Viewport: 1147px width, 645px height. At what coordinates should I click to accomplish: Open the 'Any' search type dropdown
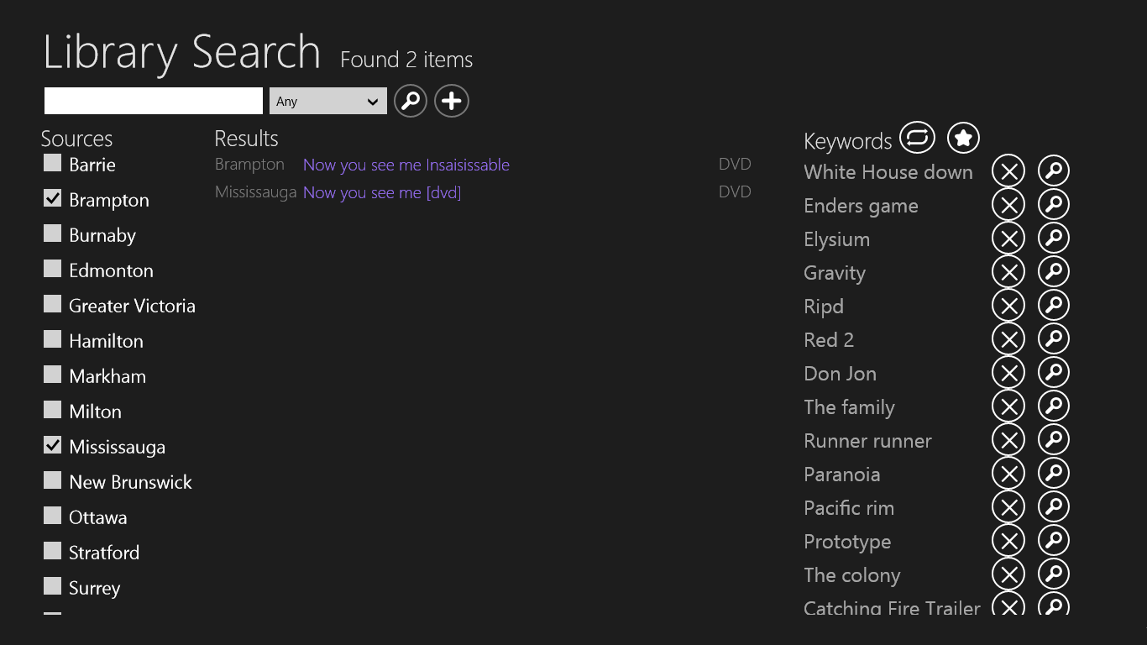click(x=327, y=101)
